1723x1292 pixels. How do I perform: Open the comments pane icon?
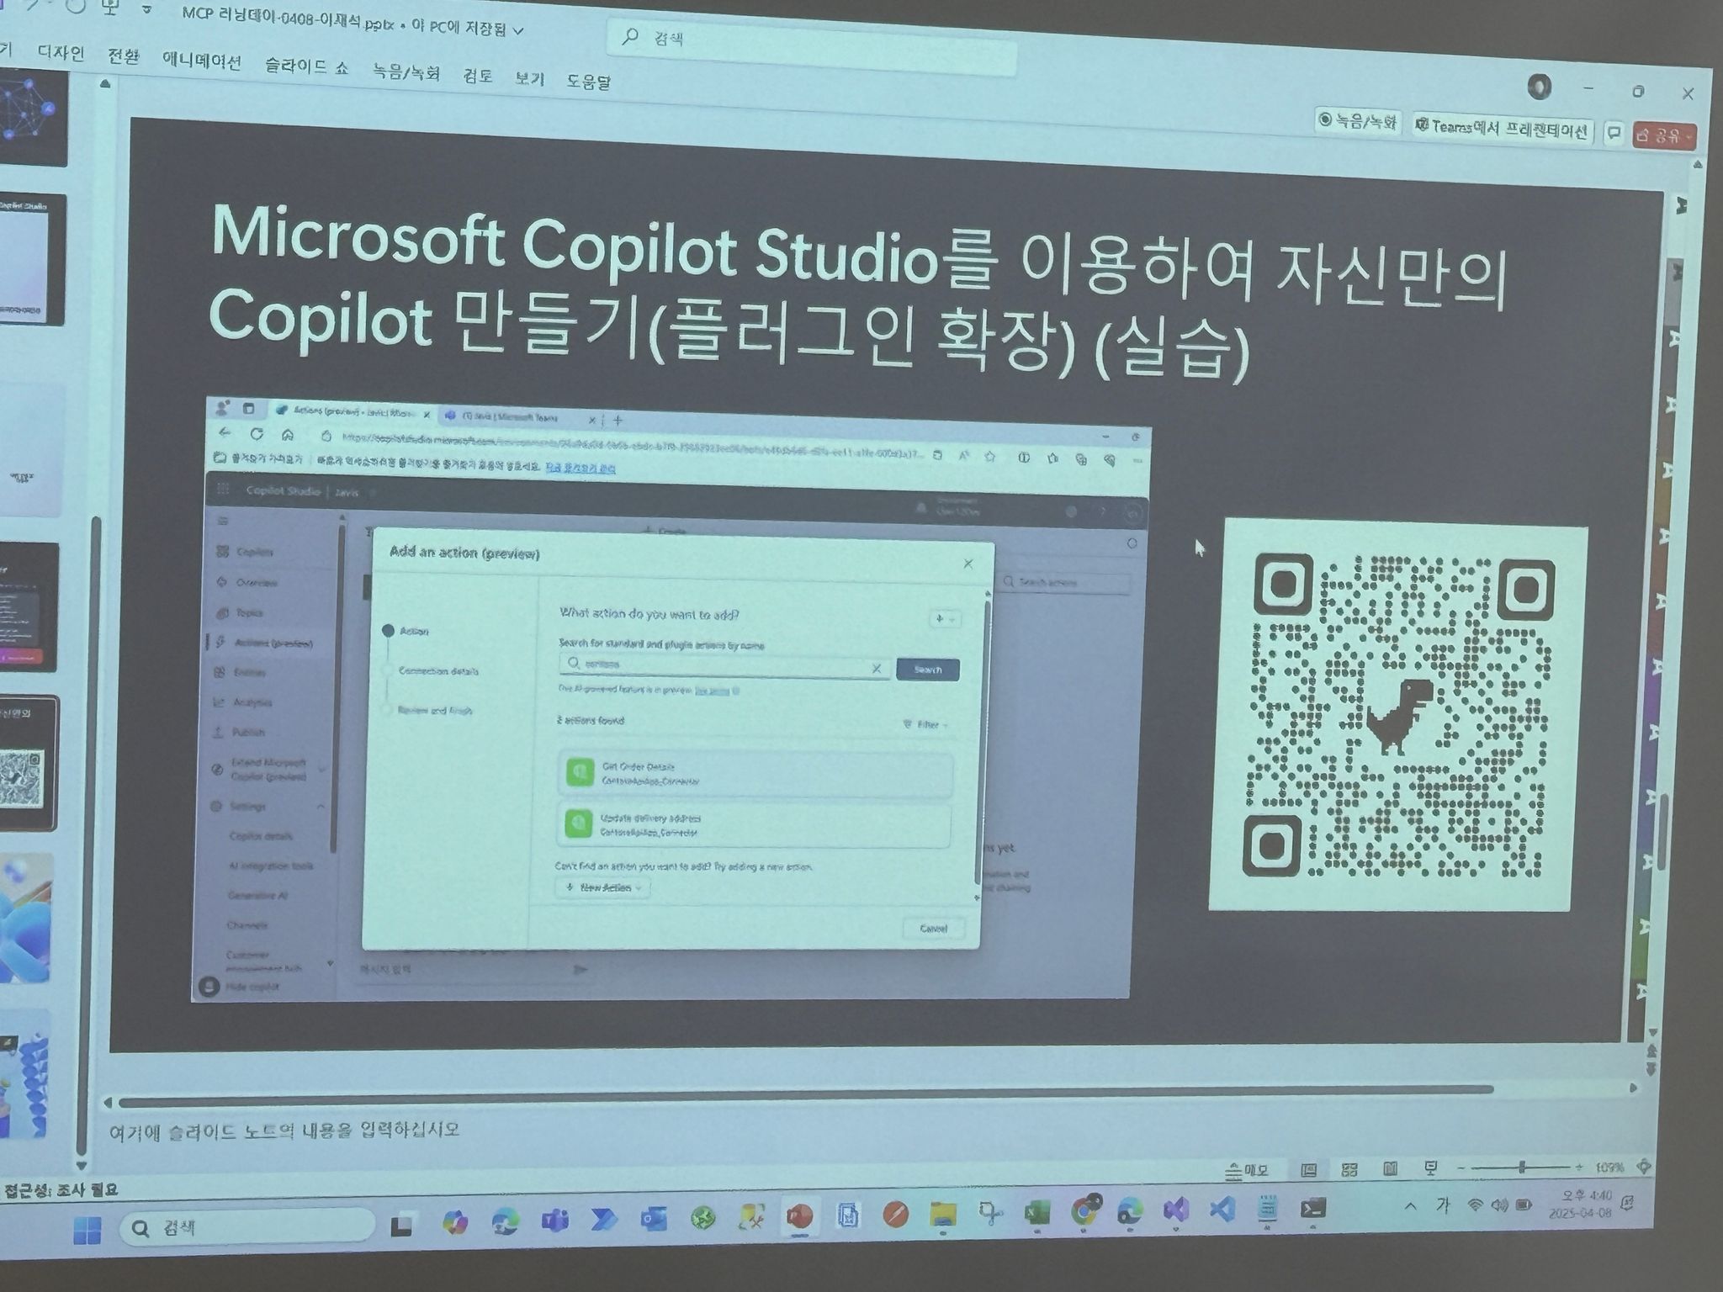(1614, 133)
